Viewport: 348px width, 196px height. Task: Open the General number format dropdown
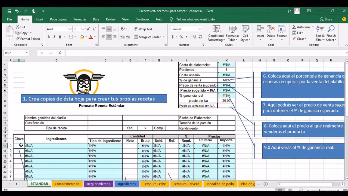pos(200,29)
